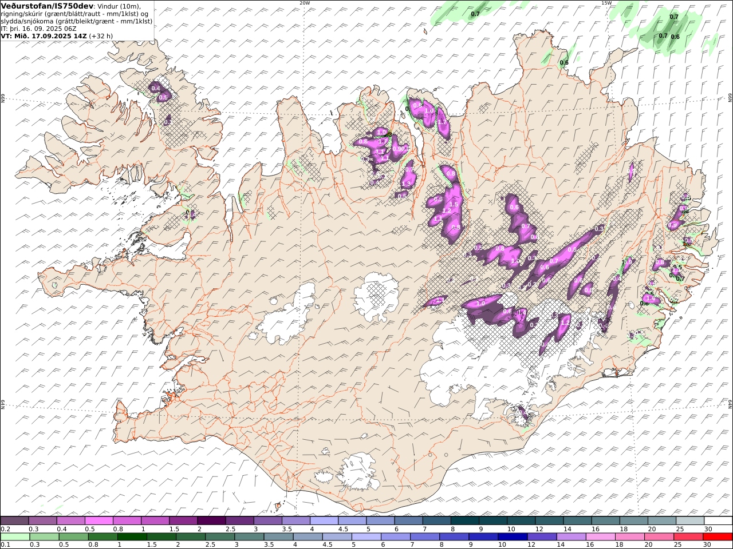Click the initial time 'IT: þri. 16. 09. 2025 06Z'
733x549 pixels.
tap(38, 28)
